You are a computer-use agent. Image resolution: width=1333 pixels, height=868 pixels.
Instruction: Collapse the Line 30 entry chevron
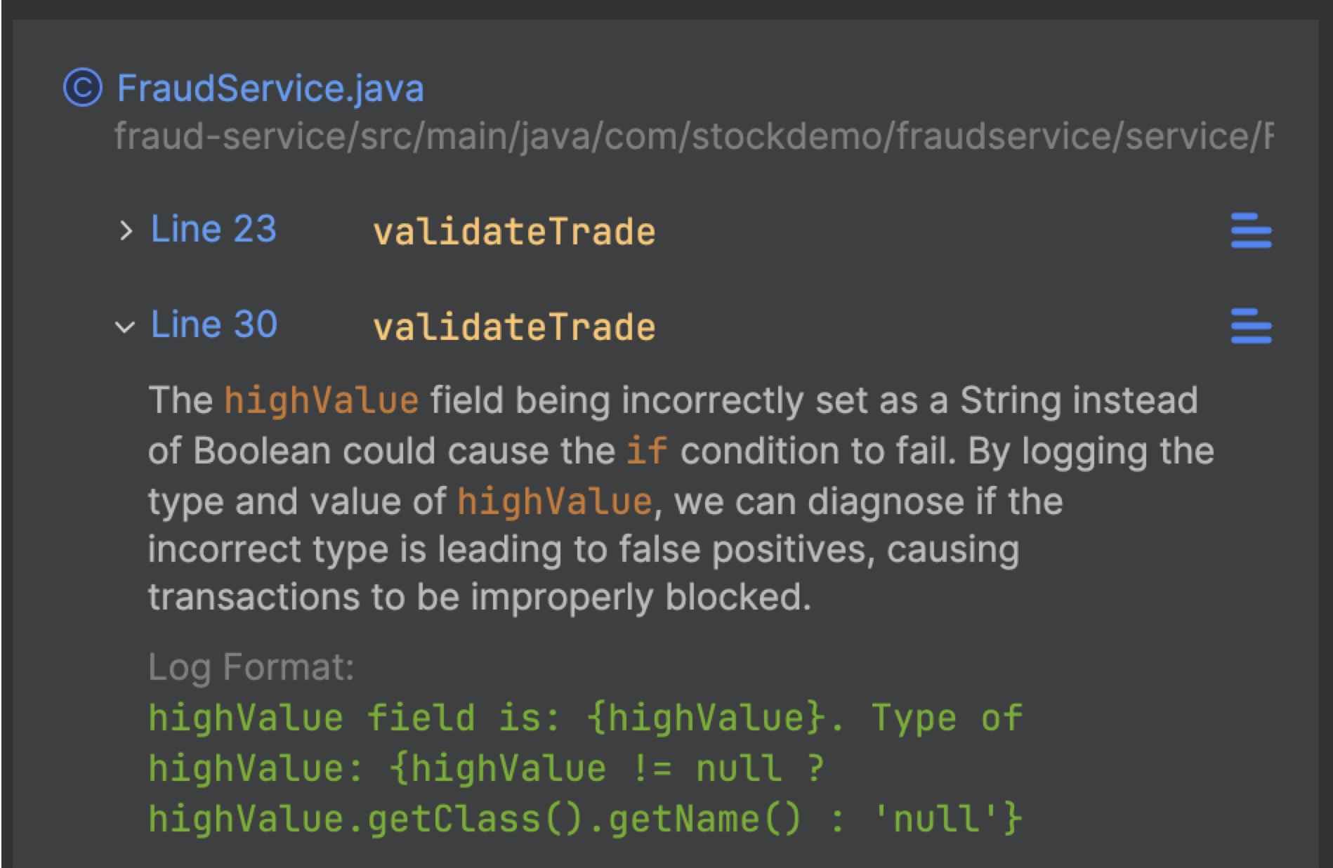(125, 327)
